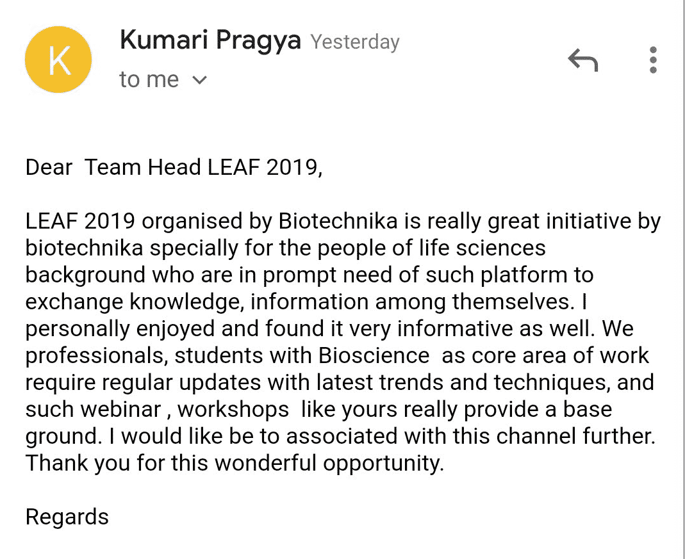This screenshot has width=685, height=559.
Task: Click the word "Bioscience" in the body text
Action: coord(374,355)
